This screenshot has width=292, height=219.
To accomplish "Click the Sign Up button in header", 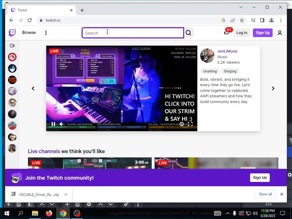I will pyautogui.click(x=263, y=33).
